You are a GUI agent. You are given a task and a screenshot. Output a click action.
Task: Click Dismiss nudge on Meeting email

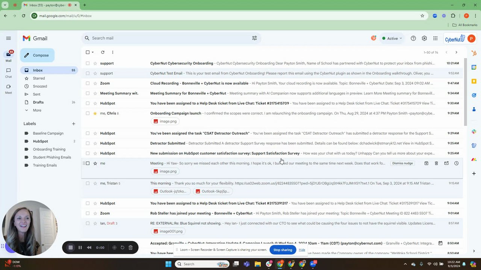pyautogui.click(x=402, y=163)
